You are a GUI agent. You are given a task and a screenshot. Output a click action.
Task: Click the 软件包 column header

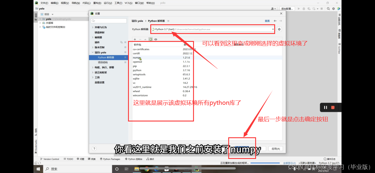point(137,44)
